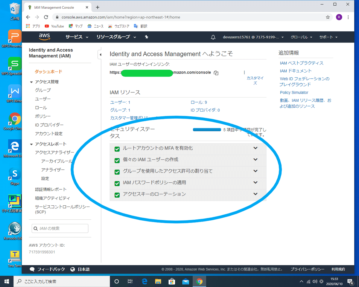Open the Chrome three-dot menu
The image size is (359, 287).
click(x=348, y=17)
